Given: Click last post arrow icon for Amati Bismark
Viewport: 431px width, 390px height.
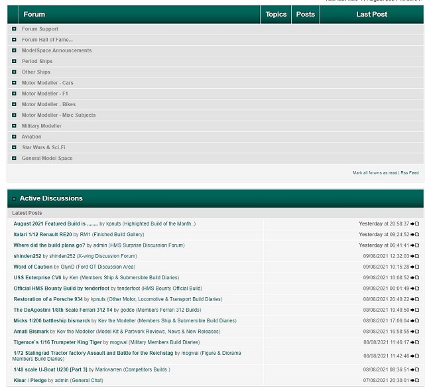Looking at the screenshot, I should point(415,332).
